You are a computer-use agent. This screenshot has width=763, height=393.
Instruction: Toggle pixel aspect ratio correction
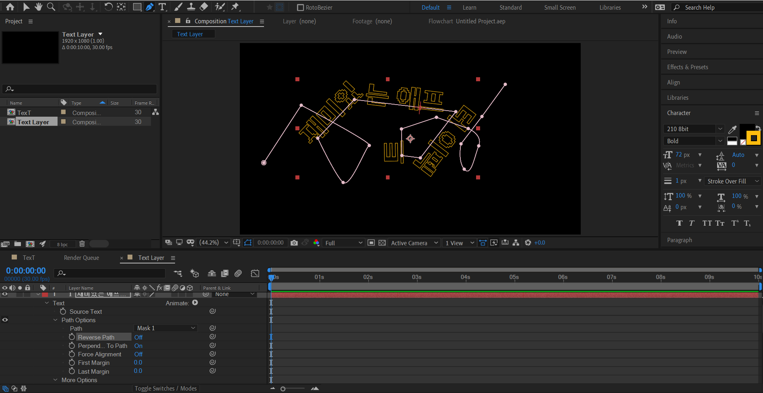483,243
